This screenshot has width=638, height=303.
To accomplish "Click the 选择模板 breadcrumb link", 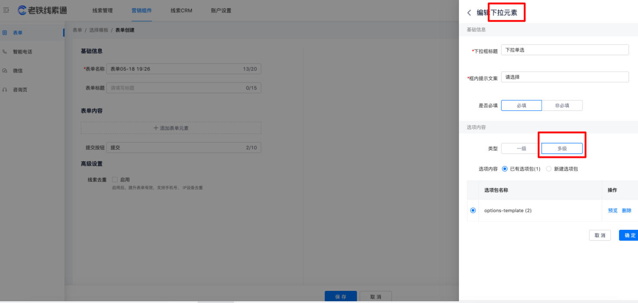I will point(98,30).
